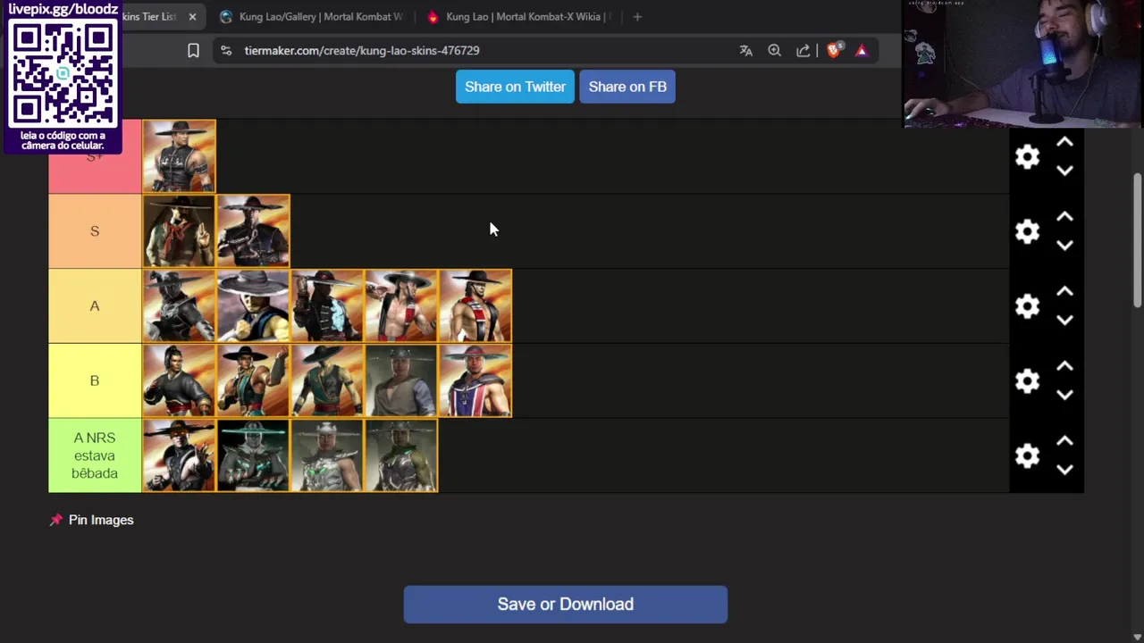Click Share on FB button
Screen dimensions: 1144x643
point(627,87)
